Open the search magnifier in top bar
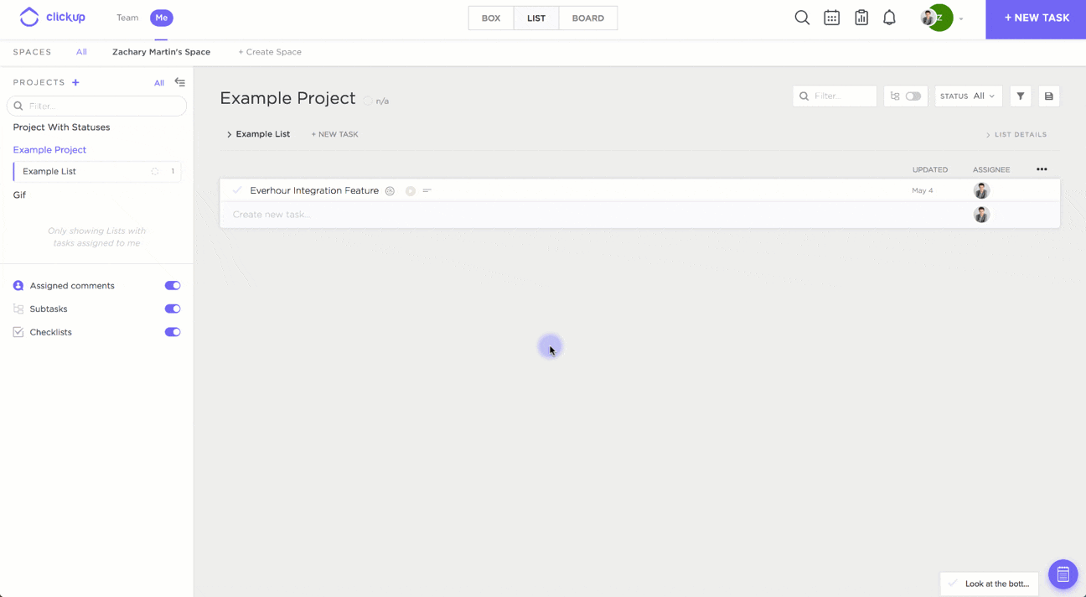This screenshot has height=597, width=1086. [x=802, y=18]
